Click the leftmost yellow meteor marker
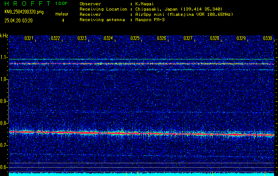This screenshot has height=176, width=278. pyautogui.click(x=126, y=174)
